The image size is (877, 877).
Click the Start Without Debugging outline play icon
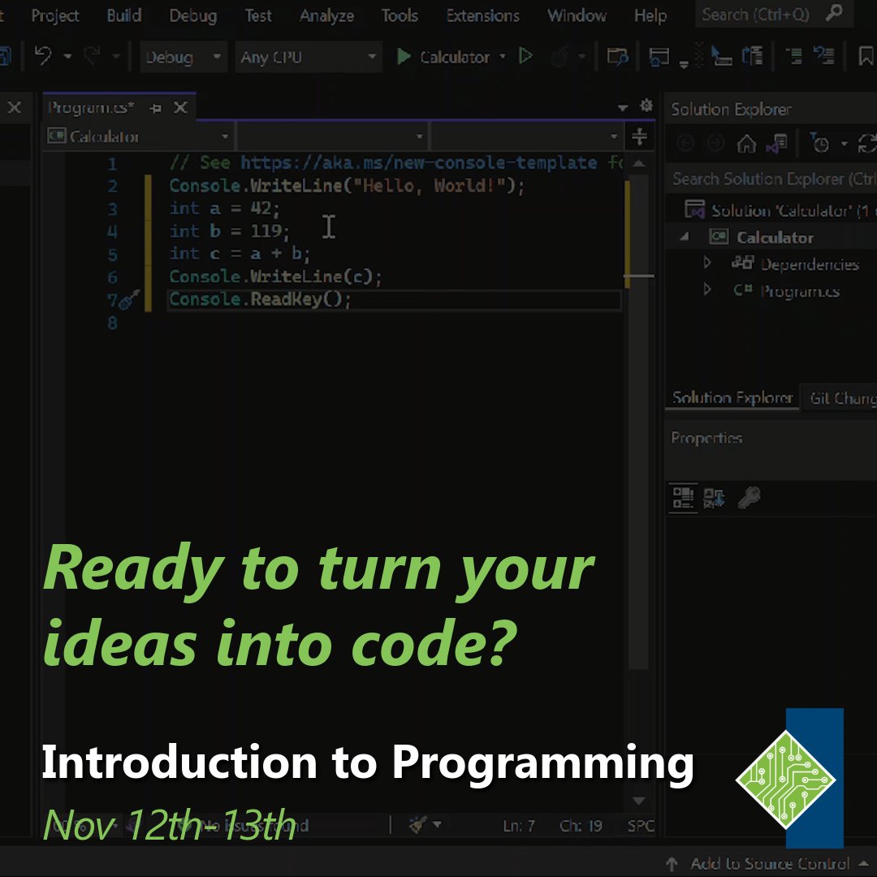click(x=525, y=56)
